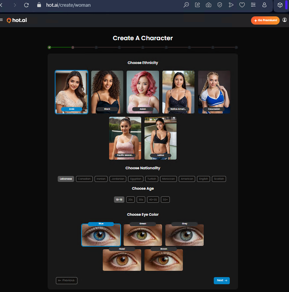Click the browser profile person icon
This screenshot has height=292, width=289.
[264, 5]
